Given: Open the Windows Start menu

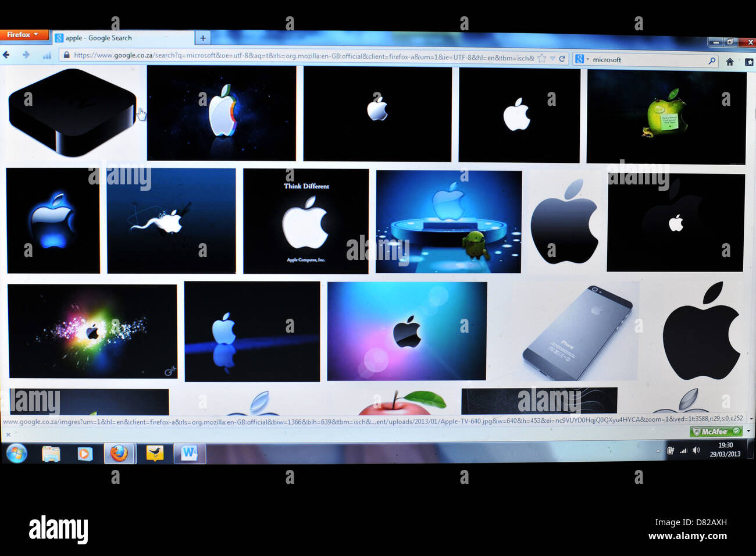Looking at the screenshot, I should (17, 453).
